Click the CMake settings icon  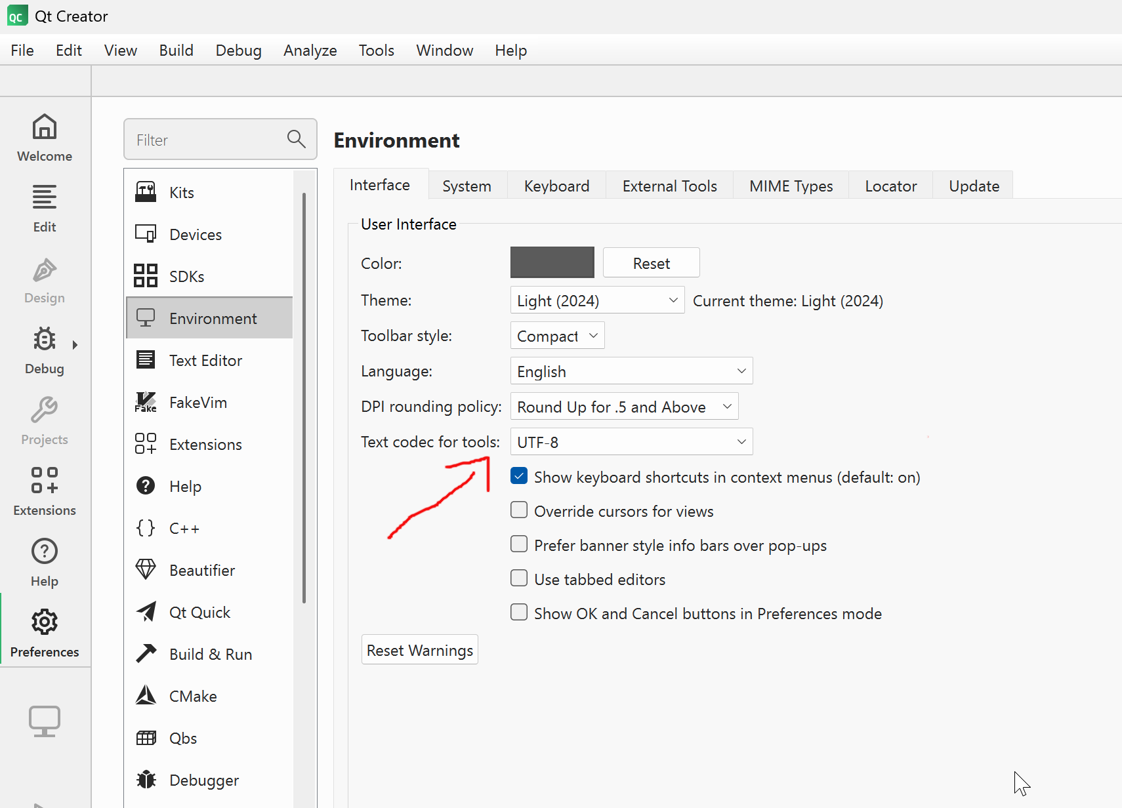[146, 695]
